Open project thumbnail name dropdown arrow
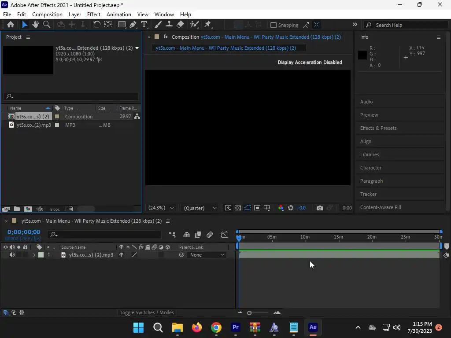Viewport: 451px width, 338px height. (x=137, y=48)
